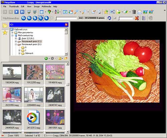
Task: Click the fit image to window icon
Action: click(65, 12)
